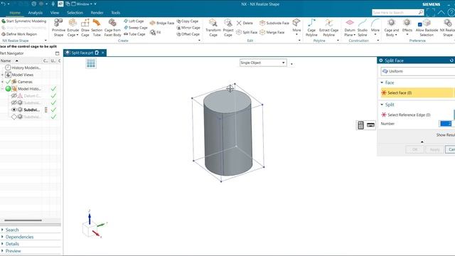Screen dimensions: 455x256
Task: Run the Mirror Cage command
Action: click(188, 28)
